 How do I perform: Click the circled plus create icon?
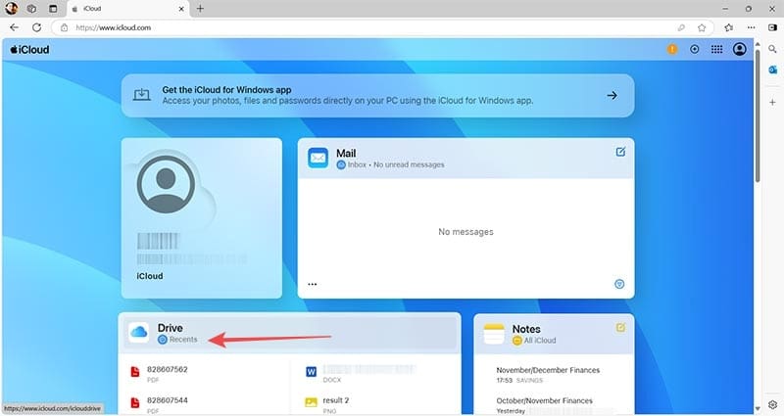click(695, 49)
